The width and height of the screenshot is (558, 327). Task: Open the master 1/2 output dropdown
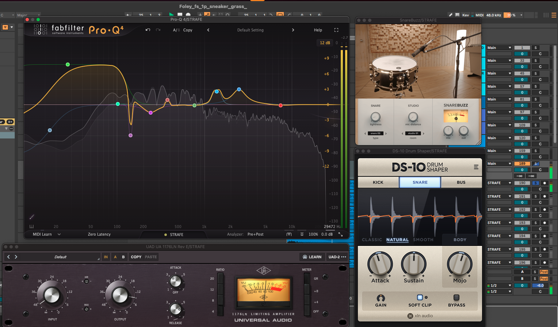pyautogui.click(x=499, y=286)
